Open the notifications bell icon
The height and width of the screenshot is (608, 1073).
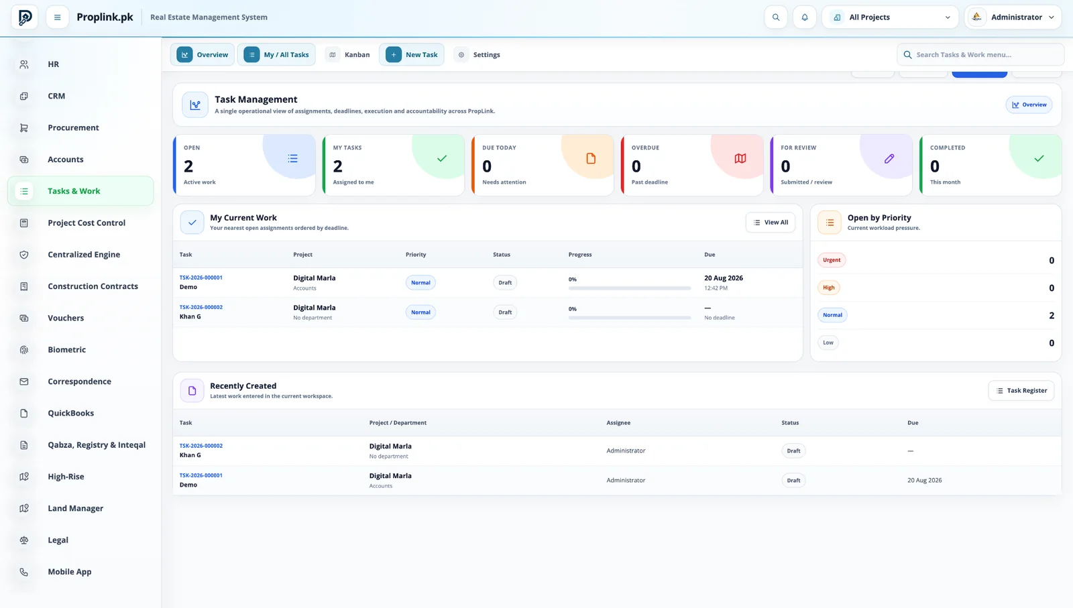point(805,17)
